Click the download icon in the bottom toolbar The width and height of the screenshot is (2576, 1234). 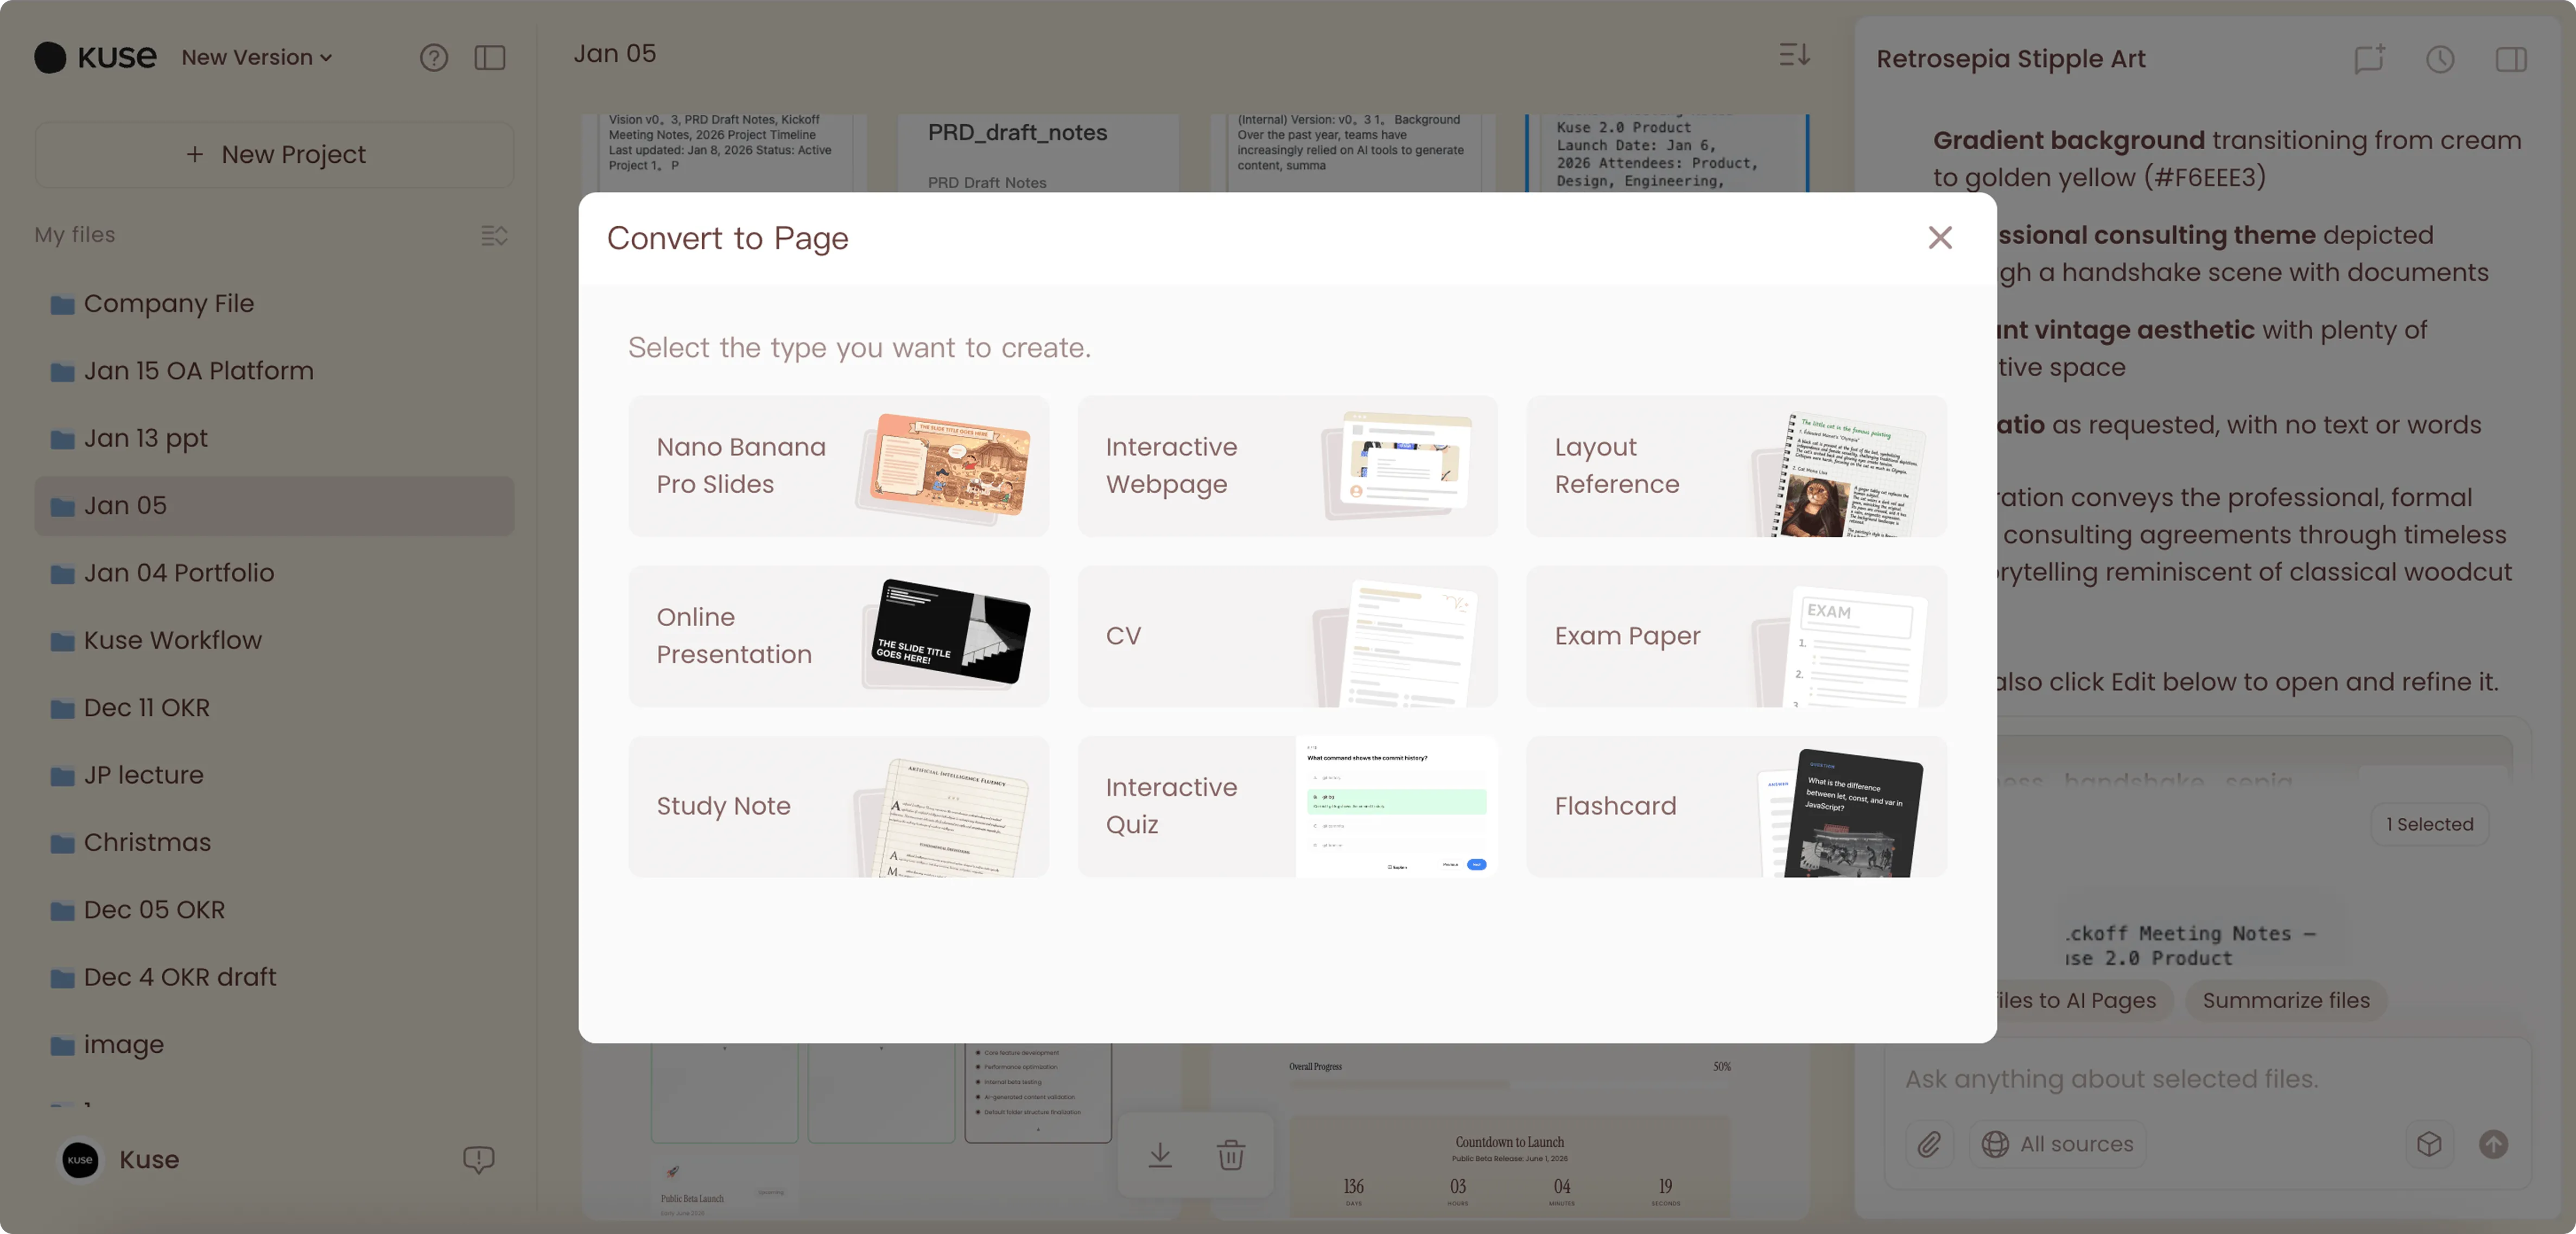(1159, 1155)
